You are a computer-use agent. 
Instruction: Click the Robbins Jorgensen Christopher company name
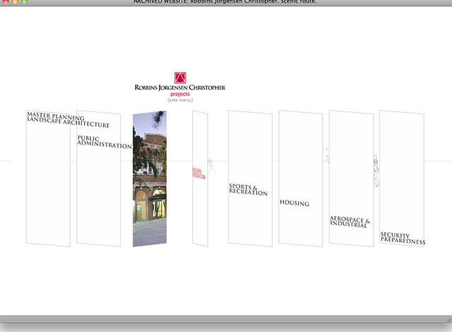(180, 88)
